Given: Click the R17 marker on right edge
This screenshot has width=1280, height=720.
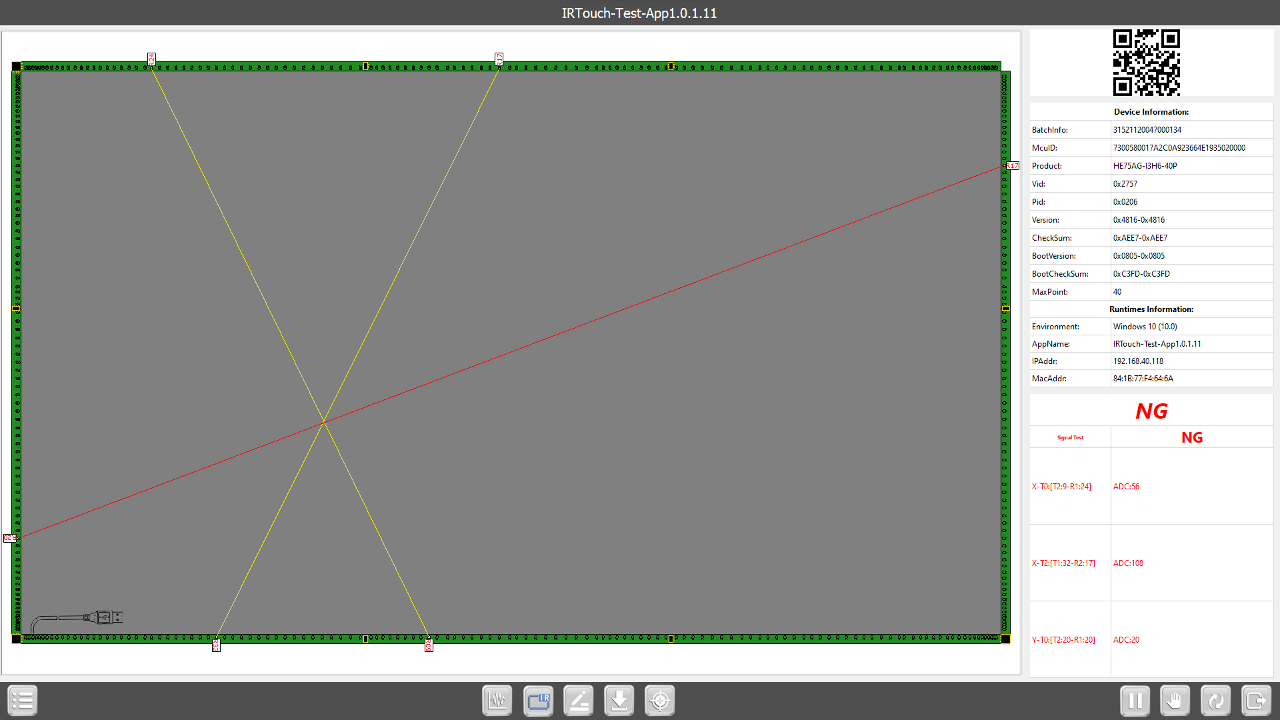Looking at the screenshot, I should pyautogui.click(x=1012, y=166).
